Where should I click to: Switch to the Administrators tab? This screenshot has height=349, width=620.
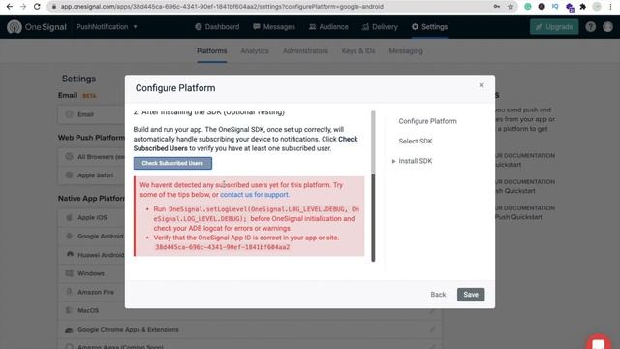305,51
